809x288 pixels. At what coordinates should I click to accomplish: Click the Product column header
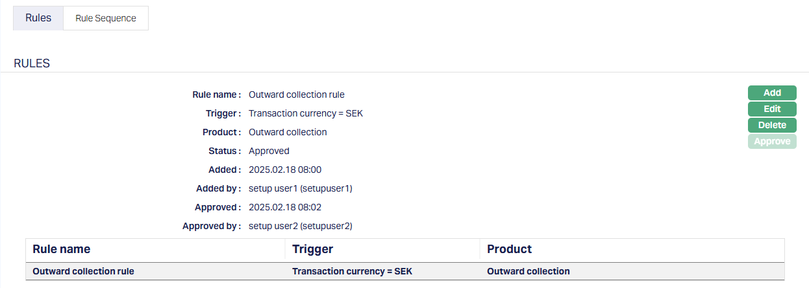(509, 249)
